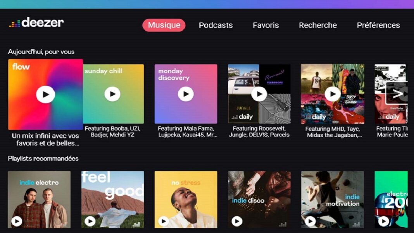Play the feel good playlist
This screenshot has height=233, width=414.
point(90,221)
